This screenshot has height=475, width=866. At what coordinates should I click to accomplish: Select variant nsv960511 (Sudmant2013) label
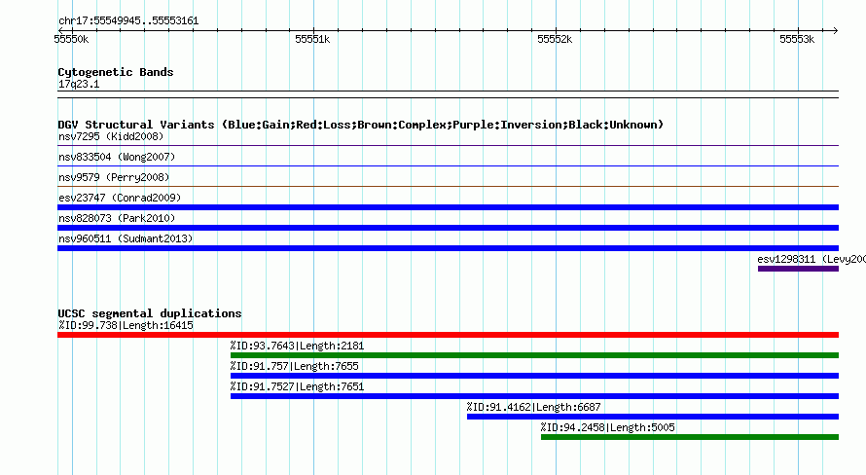pos(126,238)
